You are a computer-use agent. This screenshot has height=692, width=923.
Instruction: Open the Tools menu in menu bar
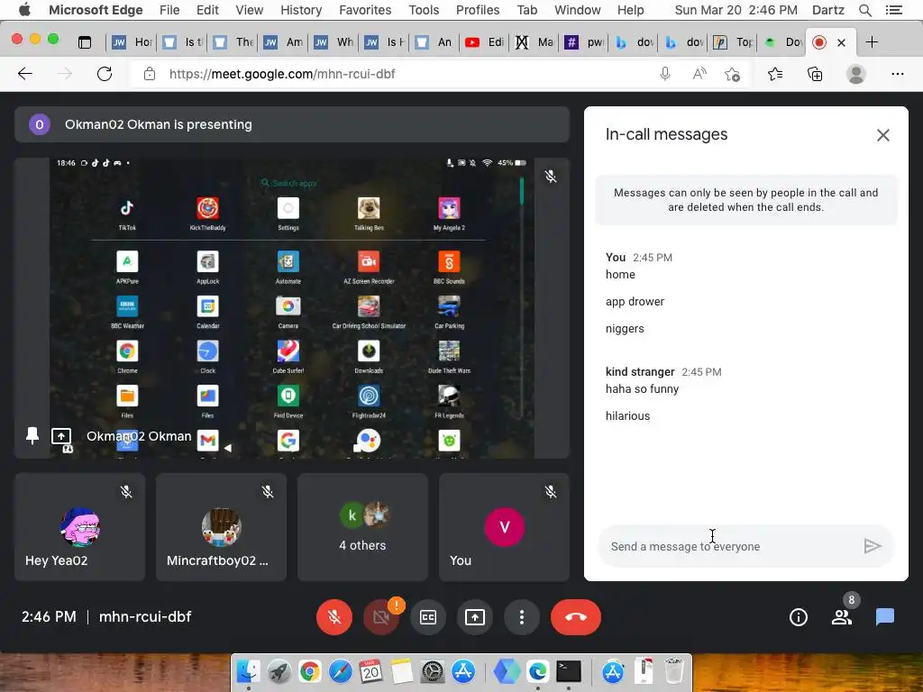tap(424, 10)
